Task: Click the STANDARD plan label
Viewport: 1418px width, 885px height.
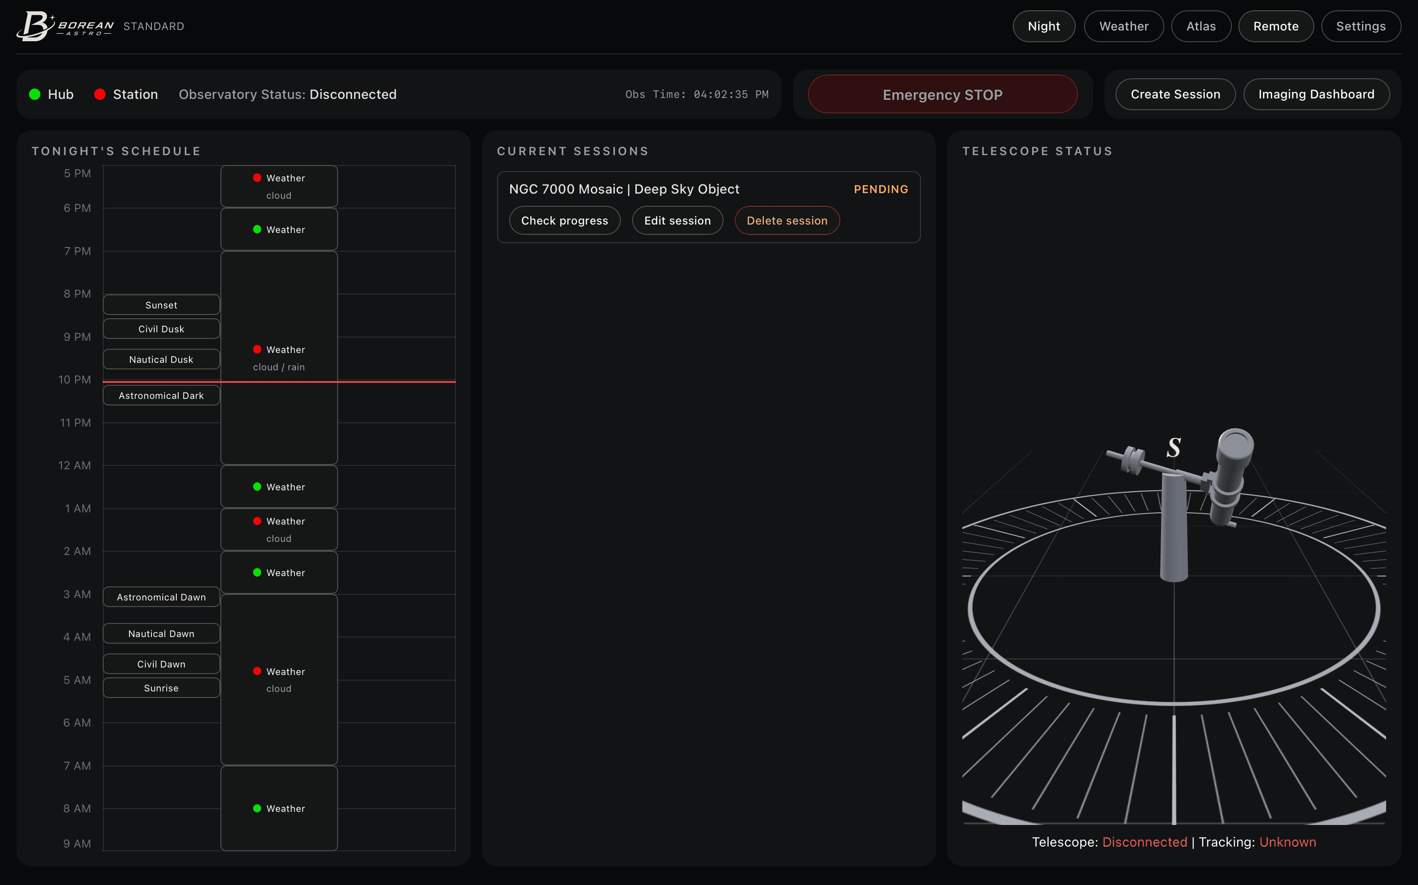Action: (153, 26)
